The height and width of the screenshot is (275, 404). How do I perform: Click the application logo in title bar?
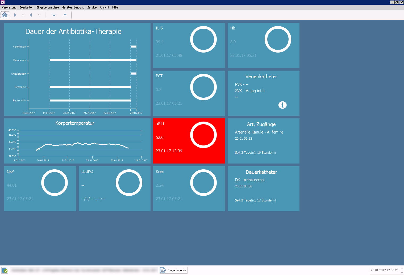(x=3, y=2)
